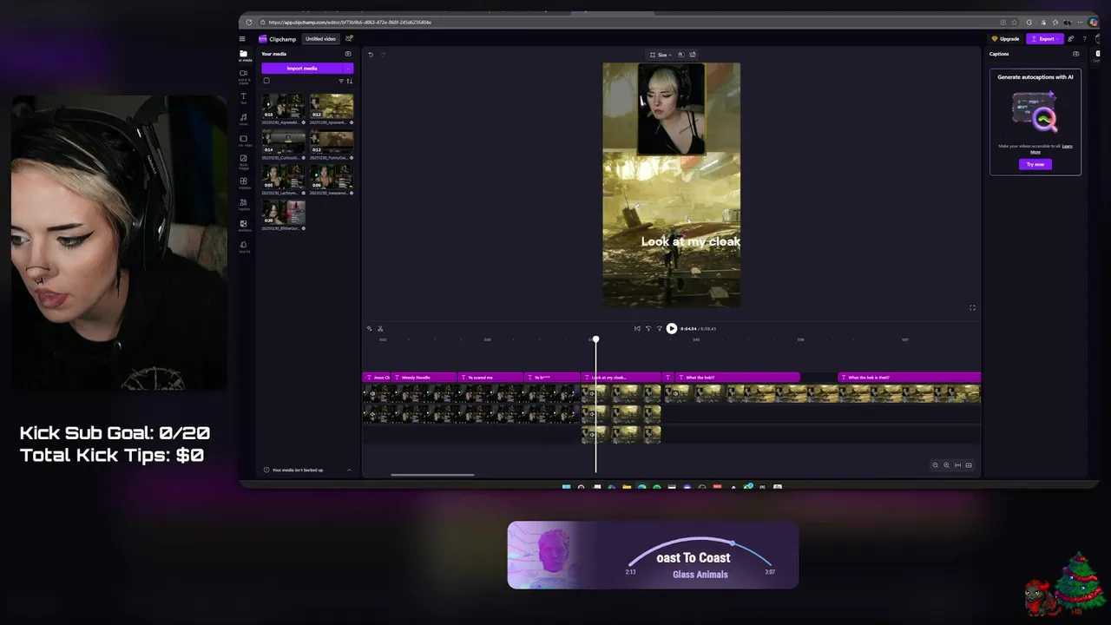Open the Templates sidebar icon
This screenshot has height=625, width=1111.
(244, 183)
